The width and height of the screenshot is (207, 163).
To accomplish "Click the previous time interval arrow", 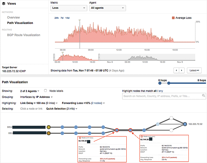I will (176, 70).
